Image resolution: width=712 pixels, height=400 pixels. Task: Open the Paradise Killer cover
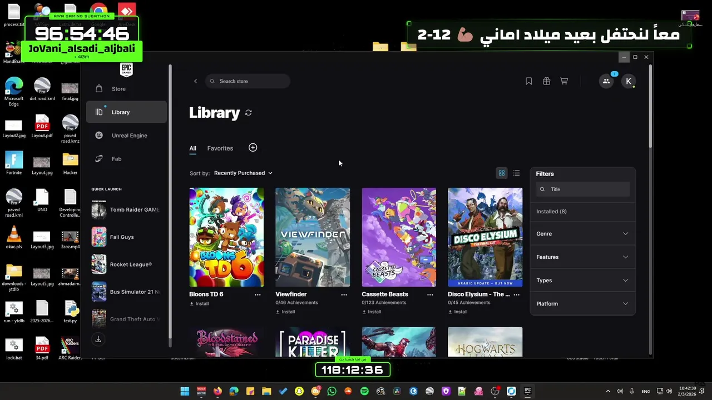(x=313, y=342)
